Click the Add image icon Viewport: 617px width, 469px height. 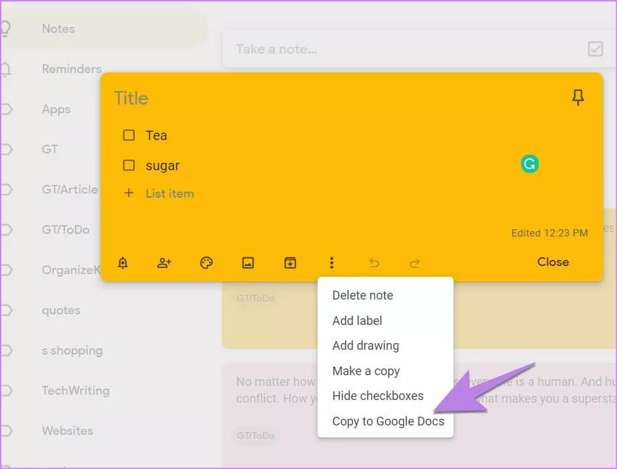[248, 263]
